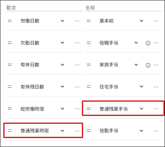
Task: Expand the 普通残業手当 chevron
Action: pos(141,109)
